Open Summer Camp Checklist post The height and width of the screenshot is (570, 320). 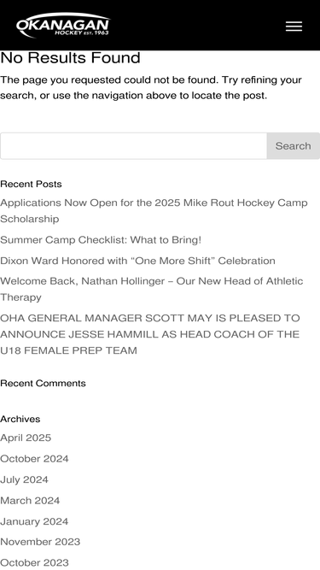(101, 240)
